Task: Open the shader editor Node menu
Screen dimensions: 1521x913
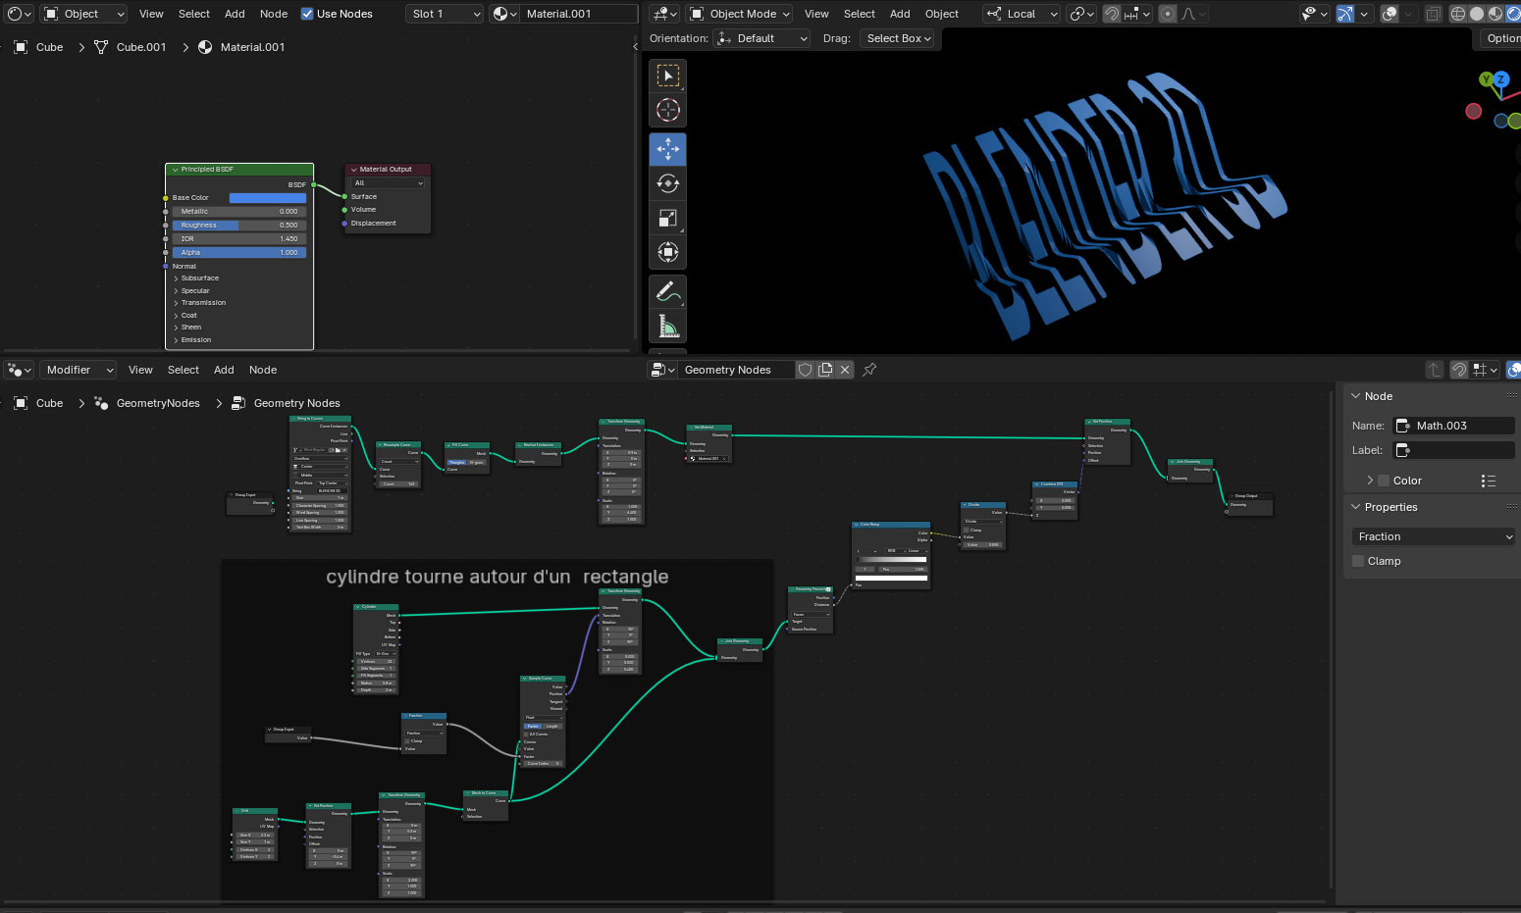Action: pyautogui.click(x=274, y=14)
